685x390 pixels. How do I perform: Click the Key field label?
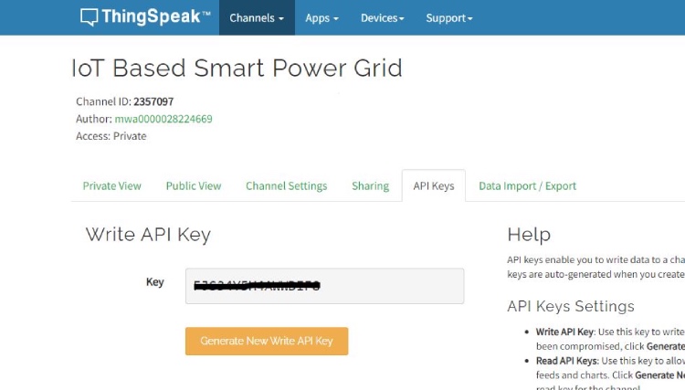click(155, 282)
